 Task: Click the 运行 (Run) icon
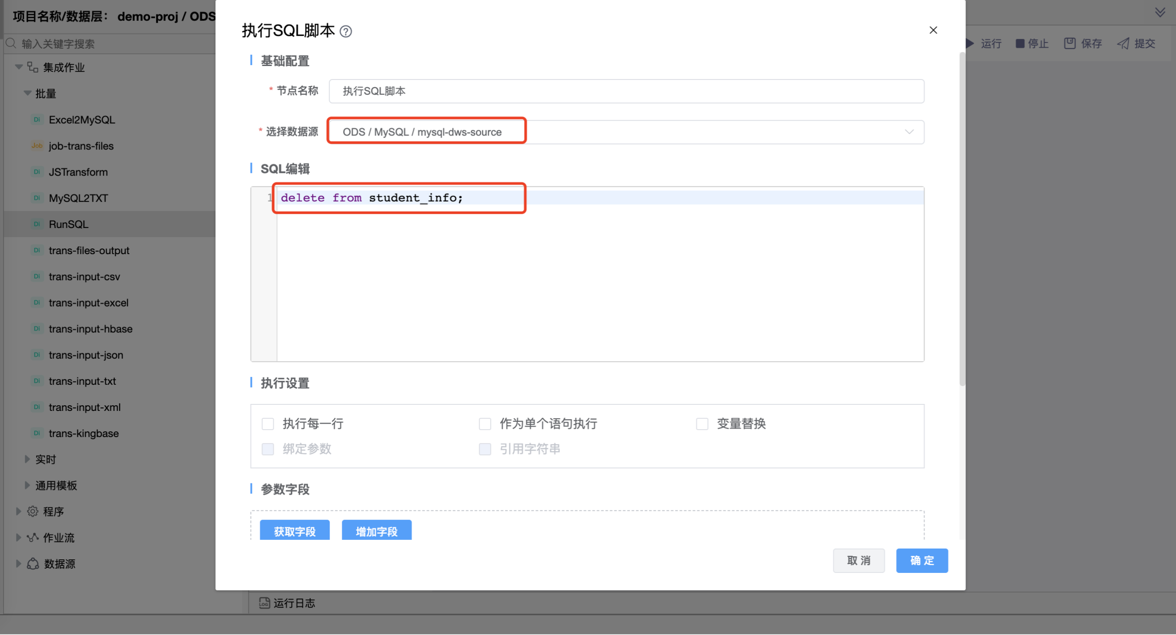tap(970, 43)
